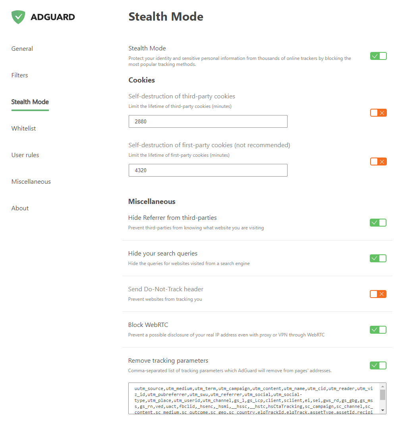Image resolution: width=396 pixels, height=421 pixels.
Task: Enable self-destruction of third-party cookies
Action: (x=378, y=113)
